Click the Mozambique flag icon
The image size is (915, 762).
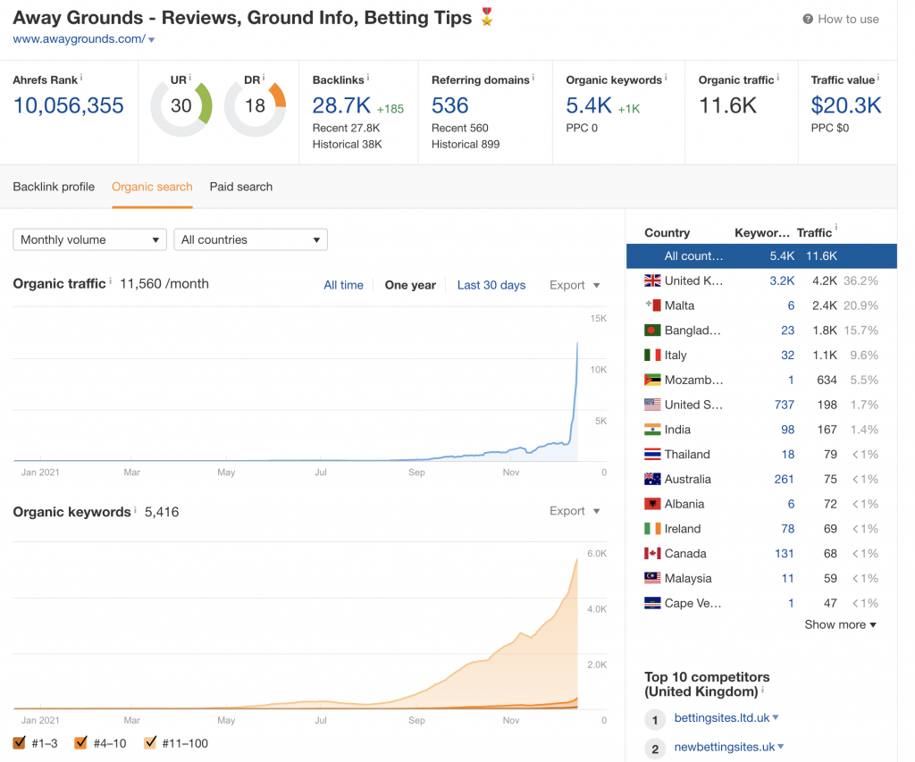(x=652, y=380)
